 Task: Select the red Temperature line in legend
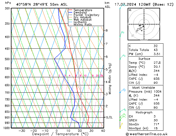pyautogui.click(x=71, y=10)
